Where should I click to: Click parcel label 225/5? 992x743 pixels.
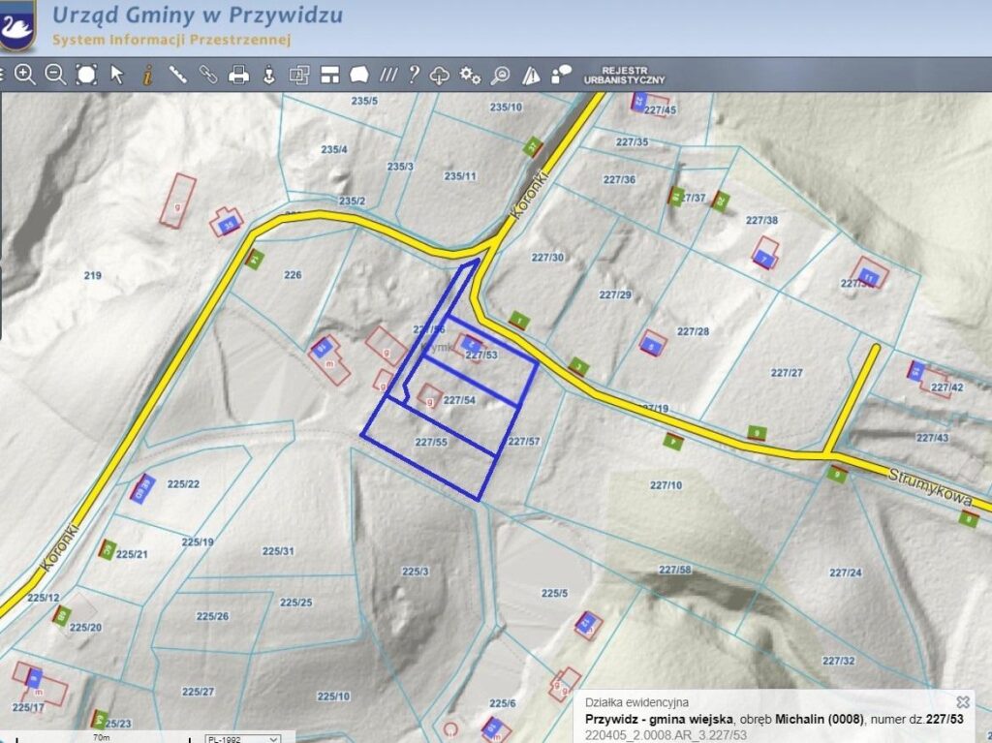(554, 593)
